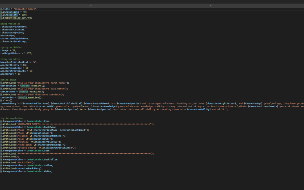Click the characterWit = 13 assignment

(x=11, y=74)
